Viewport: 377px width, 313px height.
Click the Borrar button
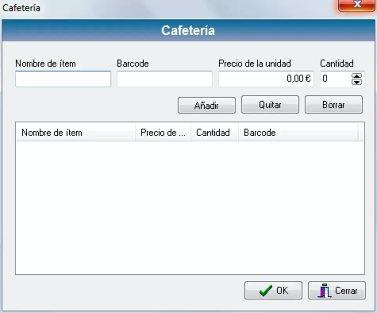pos(334,104)
